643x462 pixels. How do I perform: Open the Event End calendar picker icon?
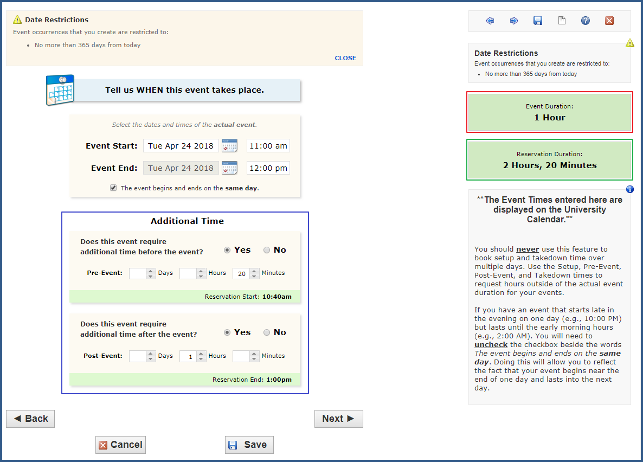229,168
